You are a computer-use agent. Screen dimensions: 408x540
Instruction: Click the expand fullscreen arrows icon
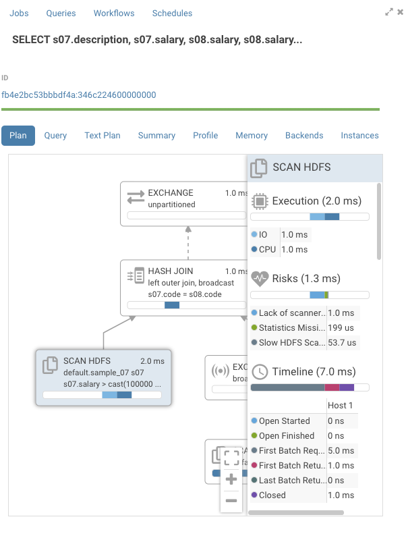click(389, 12)
